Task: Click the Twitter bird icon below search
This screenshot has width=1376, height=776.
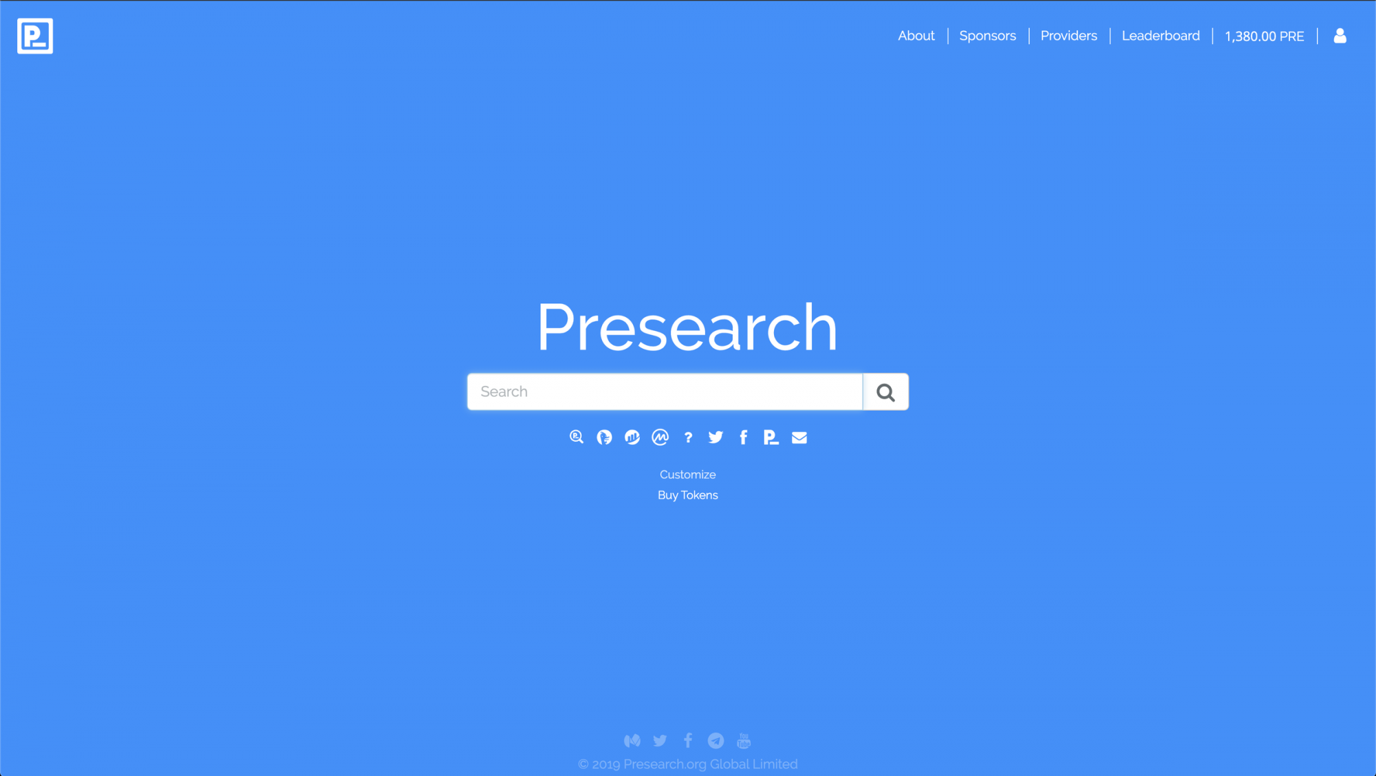Action: tap(716, 437)
